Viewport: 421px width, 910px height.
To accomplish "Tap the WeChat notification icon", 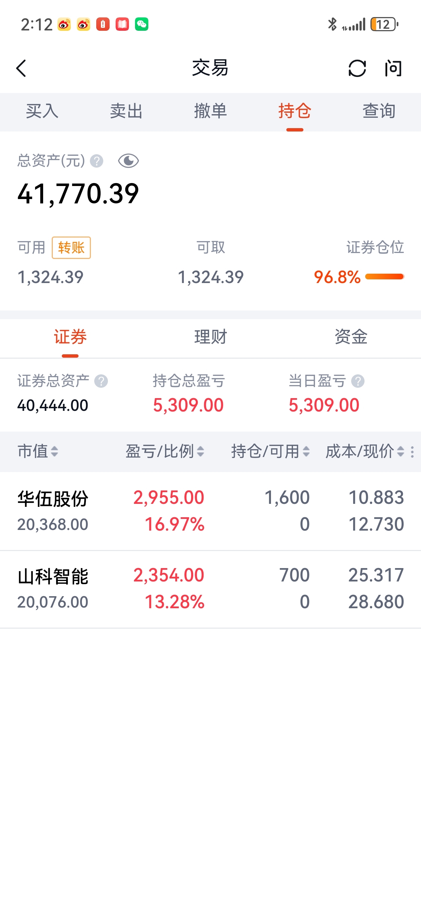I will [x=142, y=24].
